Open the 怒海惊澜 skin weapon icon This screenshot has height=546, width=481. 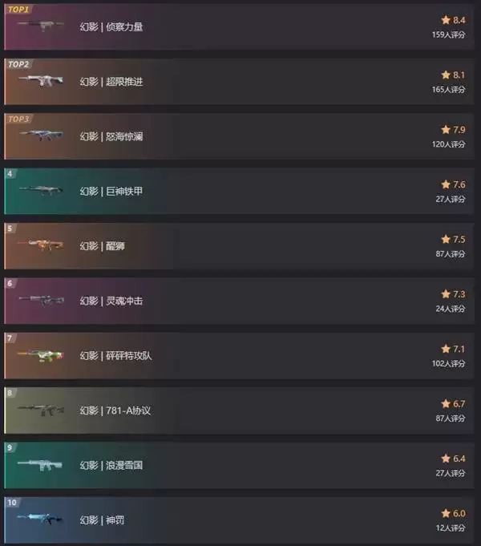tap(41, 135)
